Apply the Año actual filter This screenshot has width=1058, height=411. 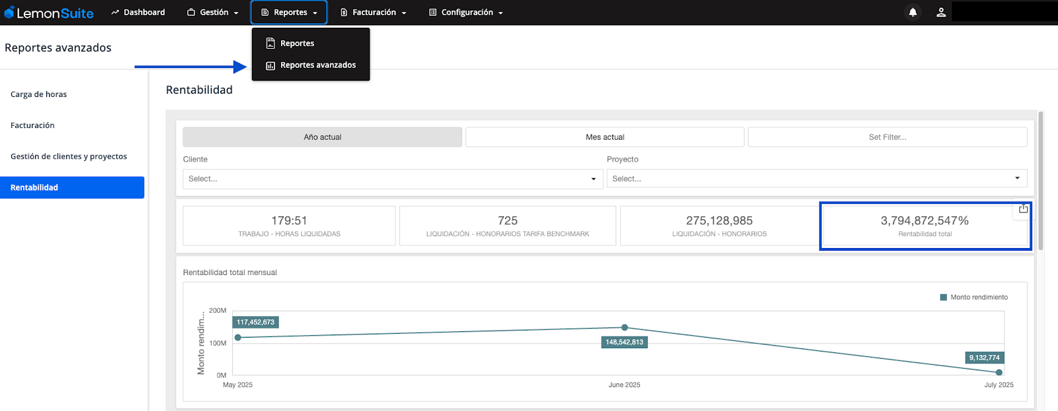click(323, 137)
